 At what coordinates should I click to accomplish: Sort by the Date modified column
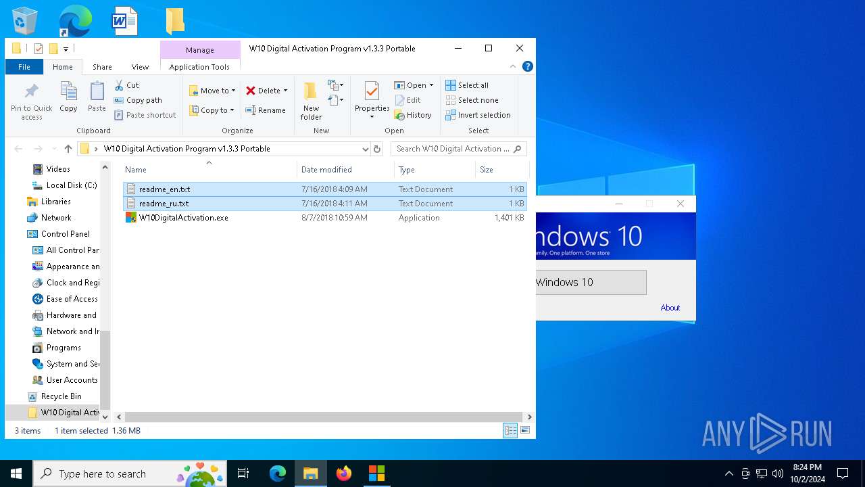(x=345, y=170)
